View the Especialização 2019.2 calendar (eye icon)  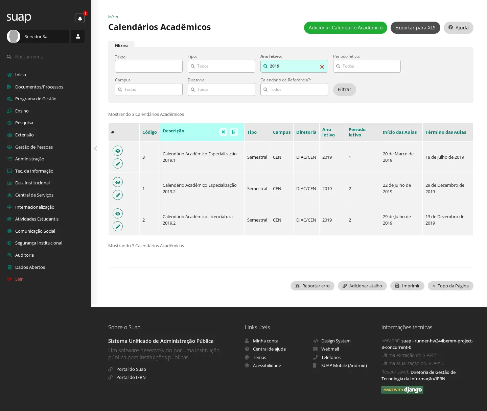pos(118,182)
